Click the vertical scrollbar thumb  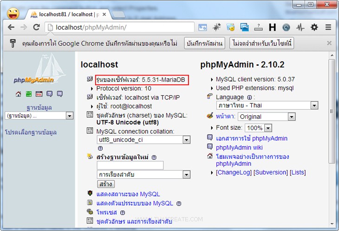[332, 112]
